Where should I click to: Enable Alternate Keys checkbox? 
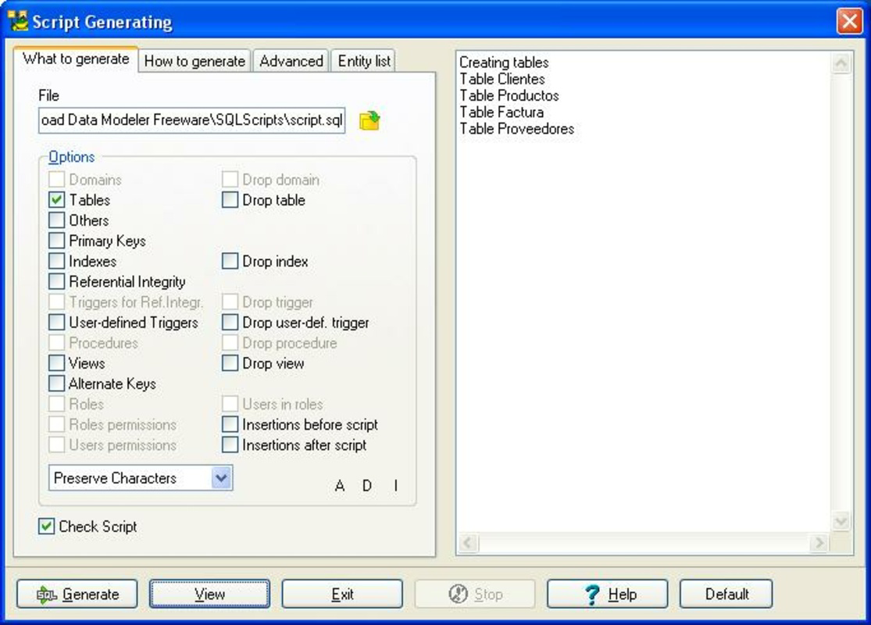57,384
